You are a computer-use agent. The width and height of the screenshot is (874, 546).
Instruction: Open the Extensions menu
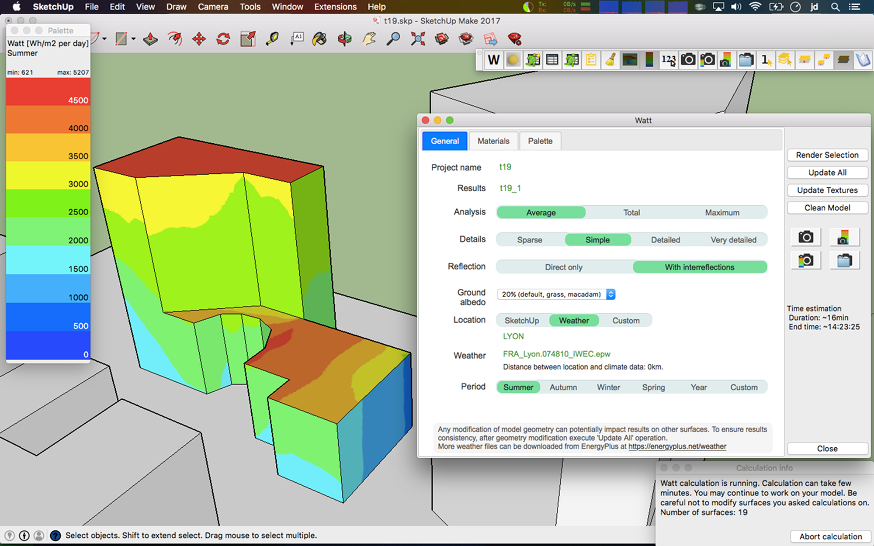335,7
